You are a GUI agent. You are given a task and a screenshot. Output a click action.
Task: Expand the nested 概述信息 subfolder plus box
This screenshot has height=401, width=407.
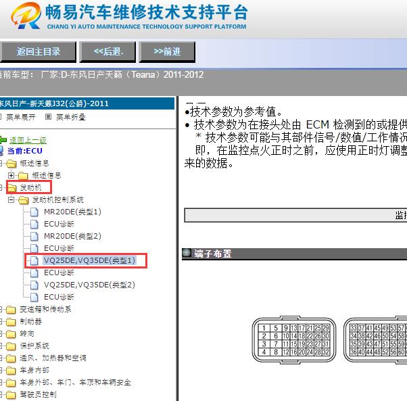11,175
